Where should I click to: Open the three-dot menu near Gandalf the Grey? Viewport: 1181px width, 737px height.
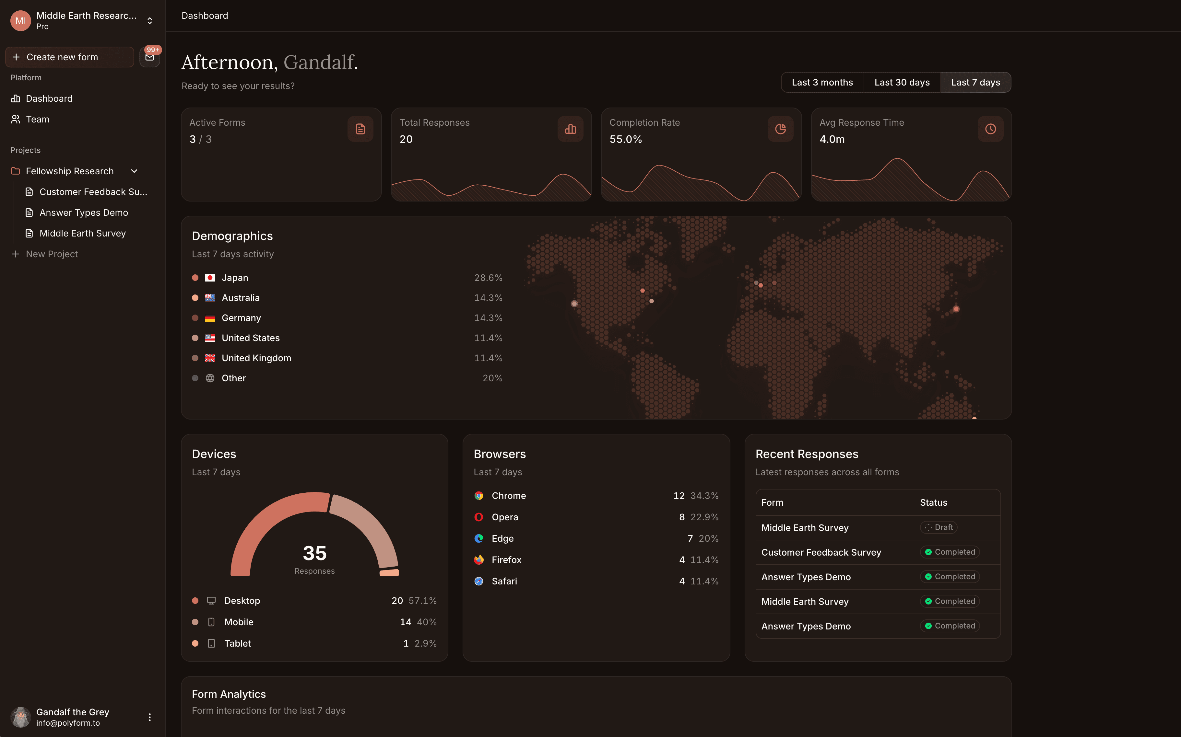click(x=149, y=717)
